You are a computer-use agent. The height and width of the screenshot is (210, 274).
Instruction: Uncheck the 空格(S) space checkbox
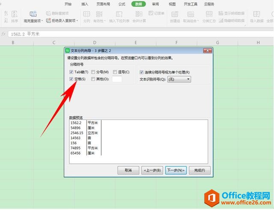tap(71, 79)
